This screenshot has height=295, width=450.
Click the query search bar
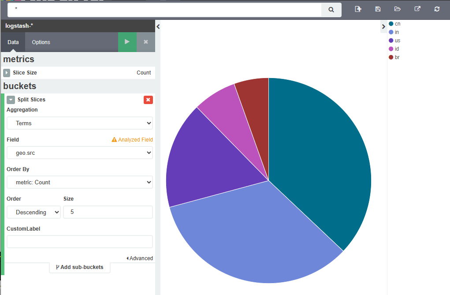(164, 10)
